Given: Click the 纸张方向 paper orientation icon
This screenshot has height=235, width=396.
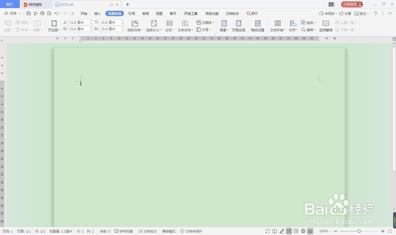Looking at the screenshot, I should (135, 24).
